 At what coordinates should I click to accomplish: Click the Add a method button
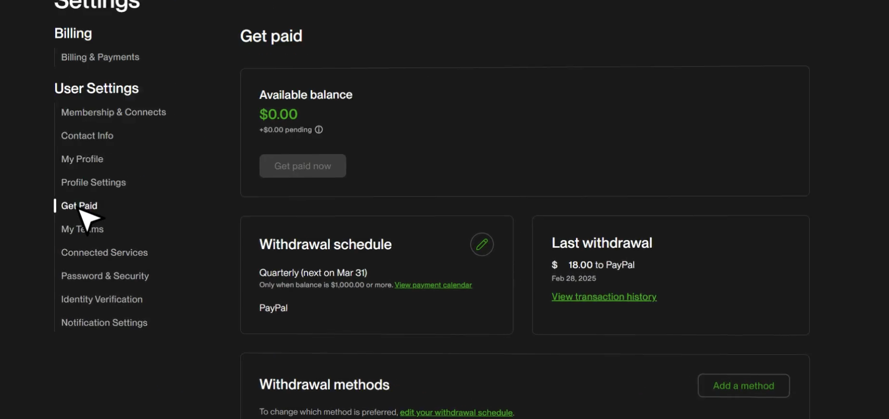(743, 386)
